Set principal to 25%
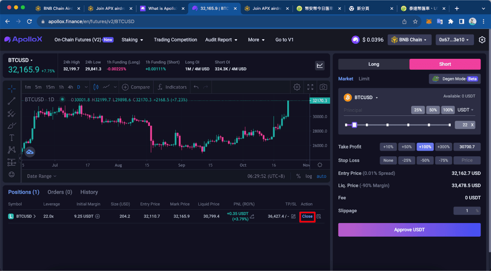Viewport: 491px width, 271px height. pyautogui.click(x=418, y=110)
